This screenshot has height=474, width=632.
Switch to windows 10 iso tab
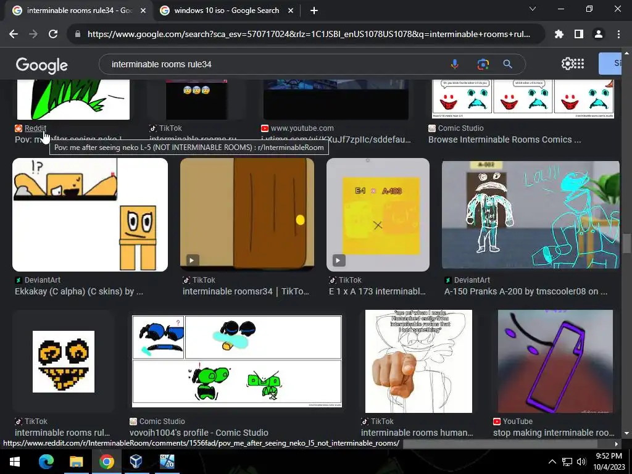click(x=227, y=11)
